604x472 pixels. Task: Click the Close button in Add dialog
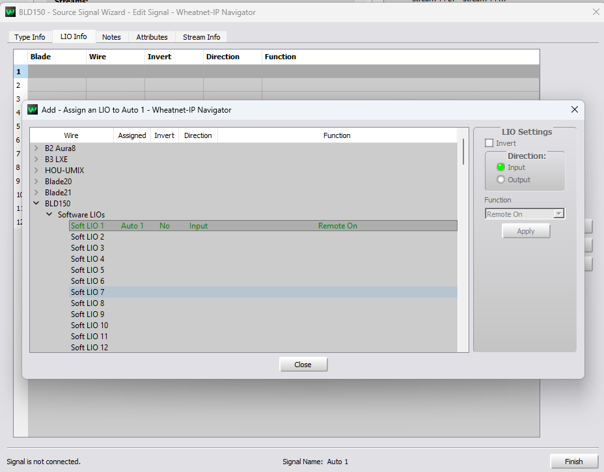pos(303,365)
